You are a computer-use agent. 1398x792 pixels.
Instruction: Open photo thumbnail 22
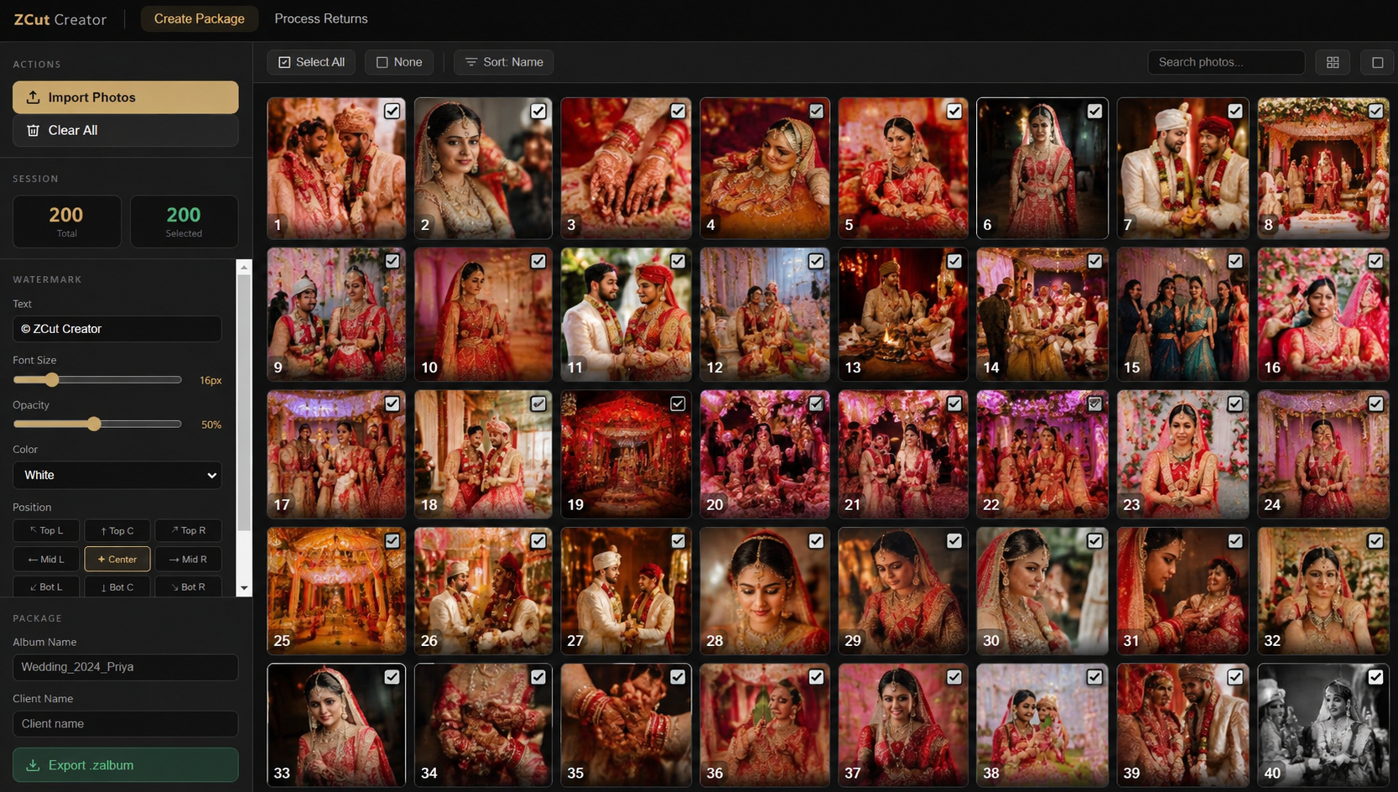coord(1042,454)
